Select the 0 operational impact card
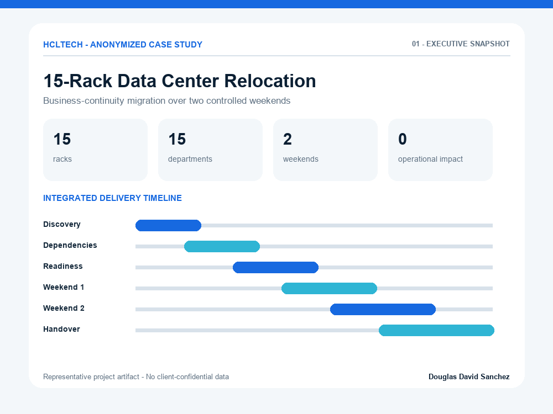The height and width of the screenshot is (414, 553). [x=440, y=150]
